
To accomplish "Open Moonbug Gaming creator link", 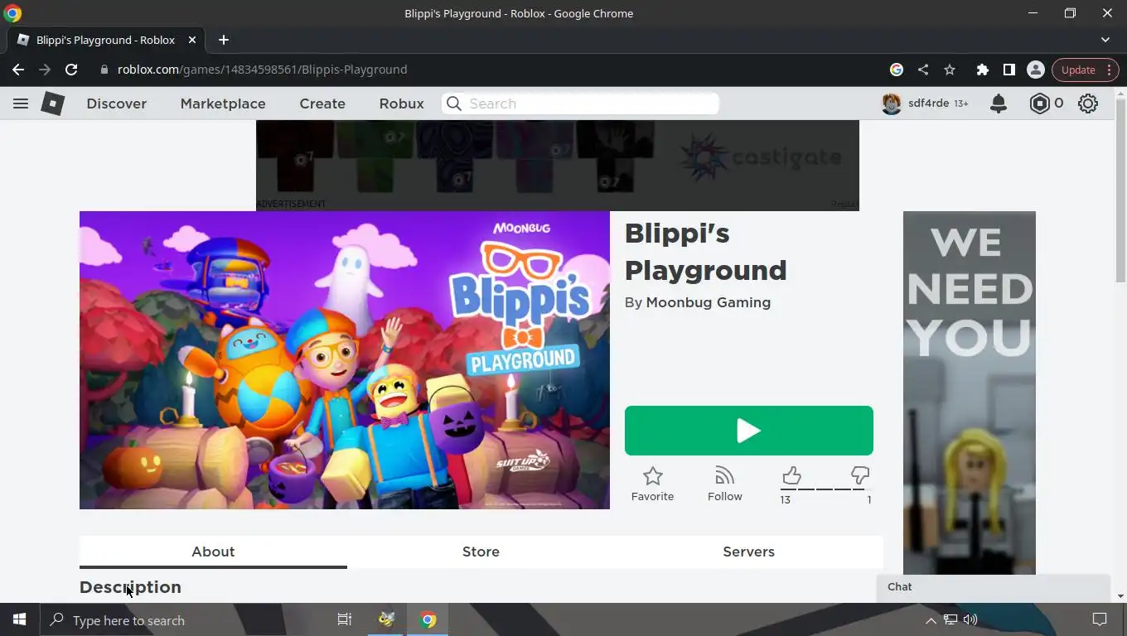I will click(709, 302).
